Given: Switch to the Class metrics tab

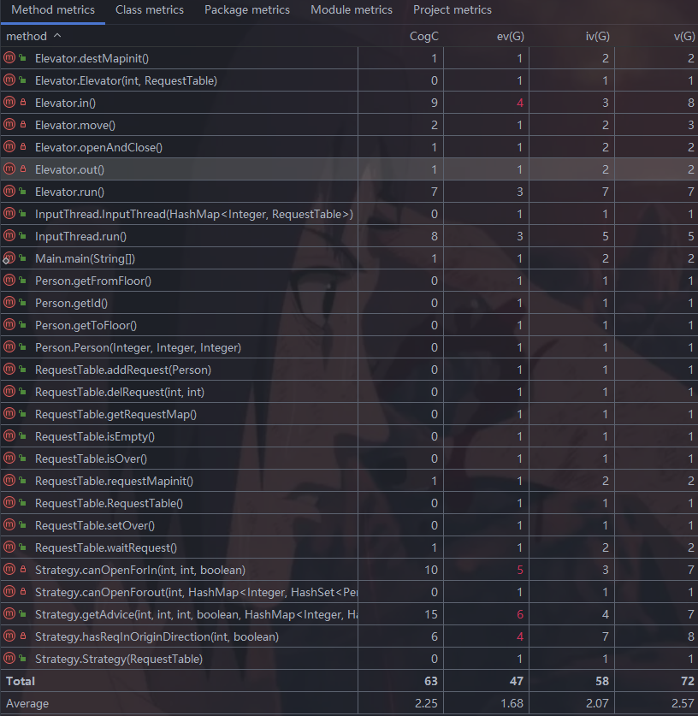Looking at the screenshot, I should (150, 10).
